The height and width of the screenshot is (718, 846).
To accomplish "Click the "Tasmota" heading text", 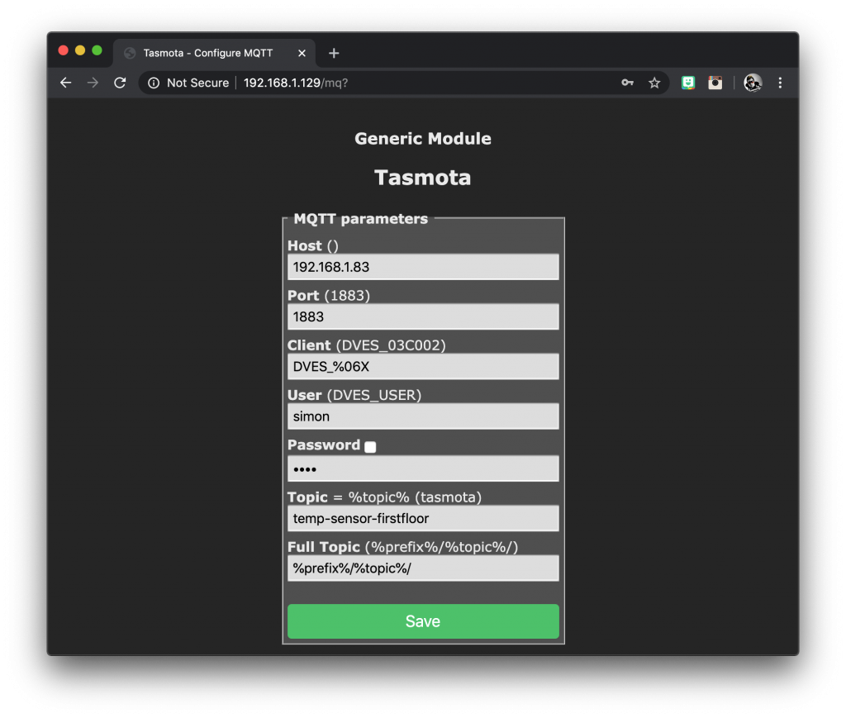I will (x=422, y=178).
